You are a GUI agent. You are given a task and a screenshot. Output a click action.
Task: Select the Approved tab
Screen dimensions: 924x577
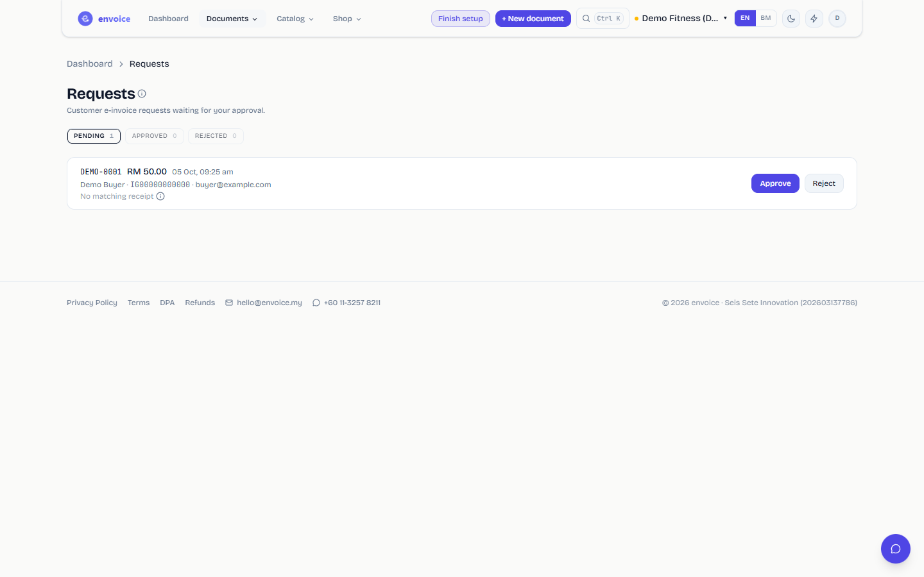point(155,136)
